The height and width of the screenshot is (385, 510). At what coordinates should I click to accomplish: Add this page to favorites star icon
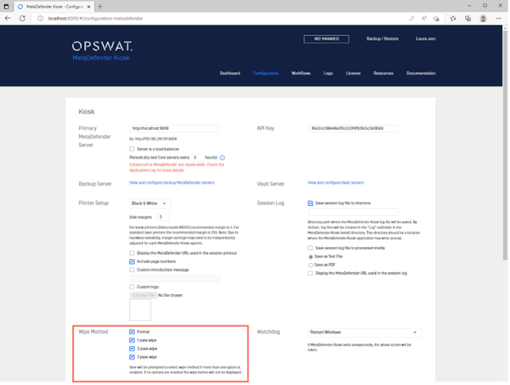436,19
